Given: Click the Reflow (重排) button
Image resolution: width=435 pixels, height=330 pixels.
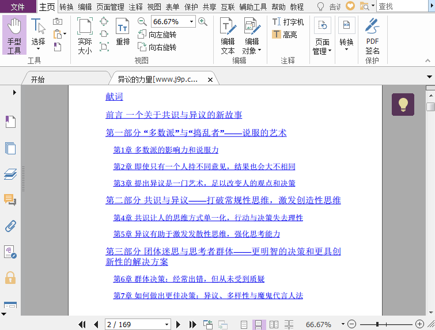Looking at the screenshot, I should (123, 32).
